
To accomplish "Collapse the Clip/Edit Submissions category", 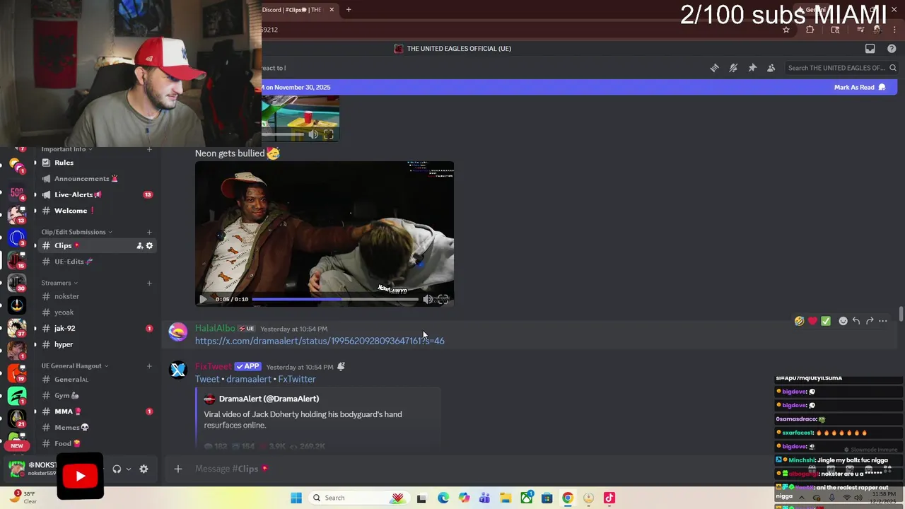I will pos(76,232).
